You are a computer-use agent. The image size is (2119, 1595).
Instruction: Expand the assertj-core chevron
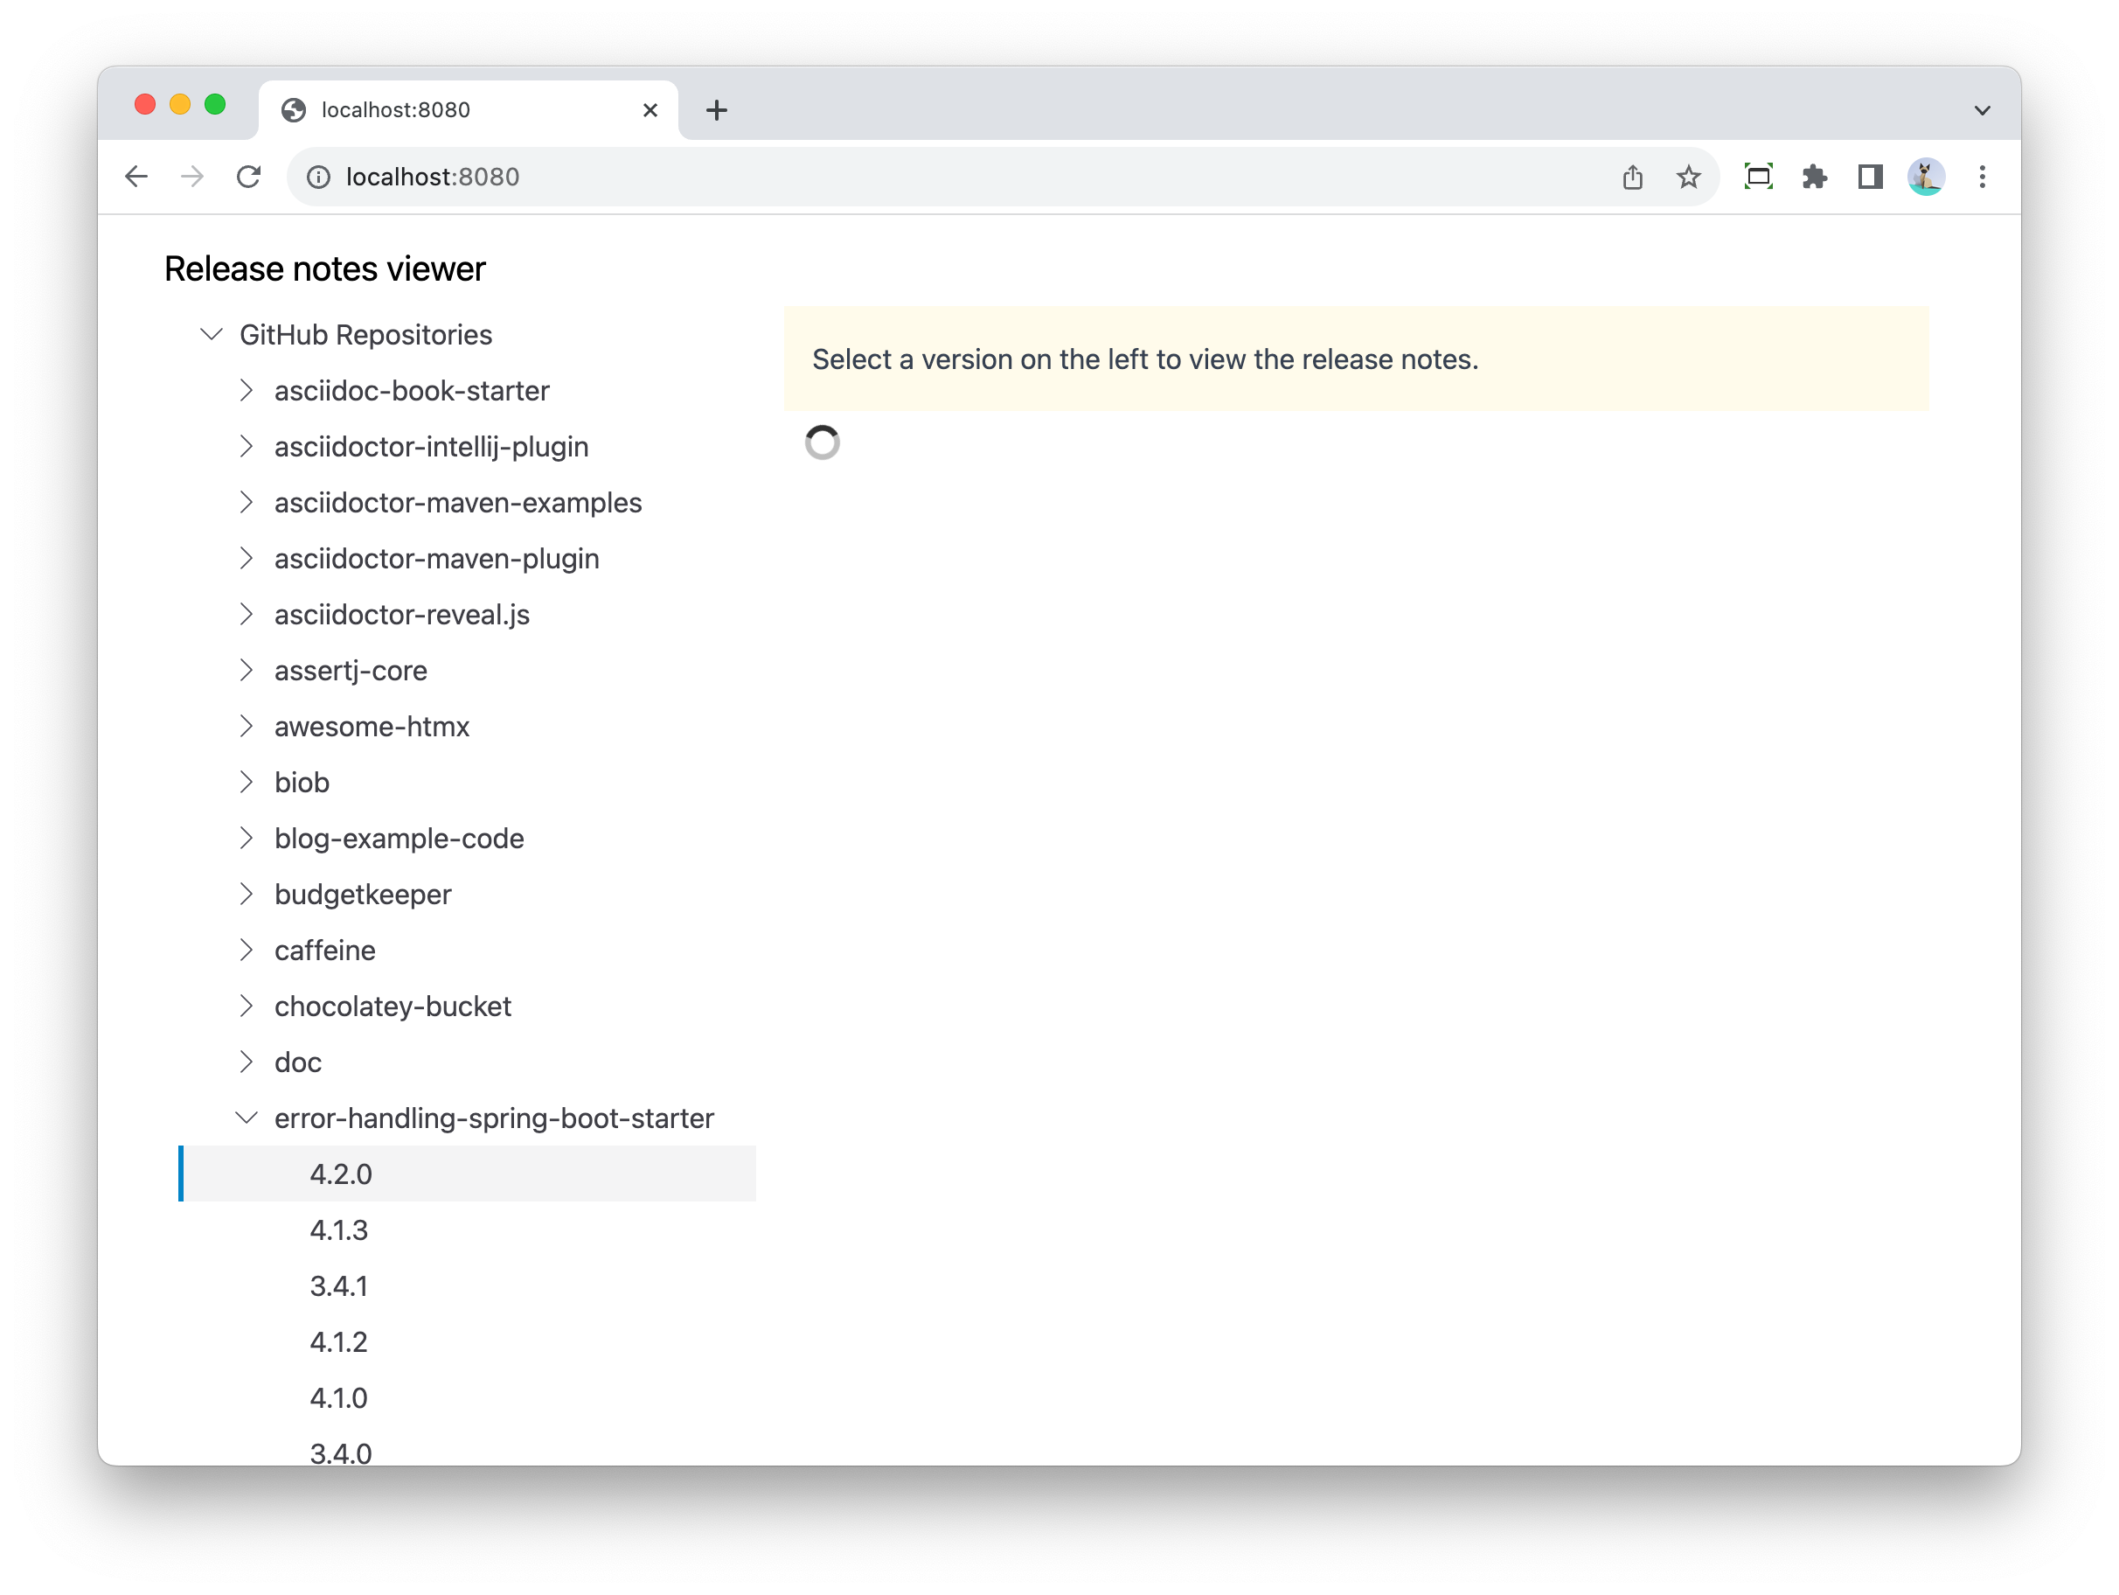(x=247, y=670)
